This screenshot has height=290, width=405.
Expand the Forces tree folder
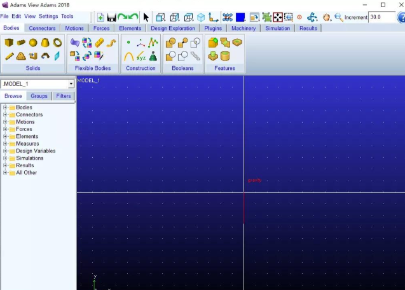pyautogui.click(x=5, y=129)
